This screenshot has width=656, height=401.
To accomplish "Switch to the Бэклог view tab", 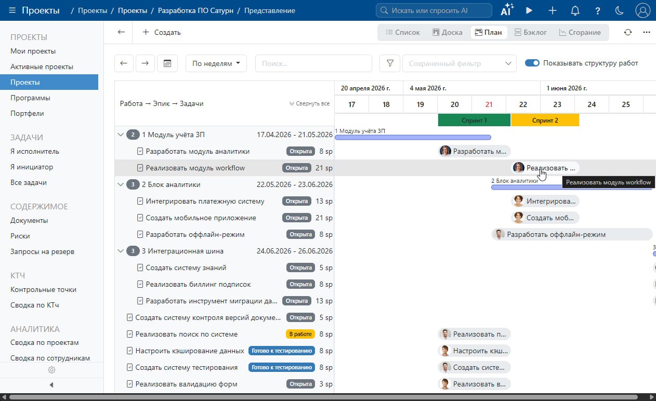I will click(x=530, y=32).
